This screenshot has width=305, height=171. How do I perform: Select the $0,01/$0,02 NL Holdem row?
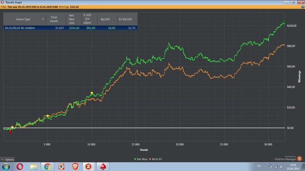click(x=71, y=28)
